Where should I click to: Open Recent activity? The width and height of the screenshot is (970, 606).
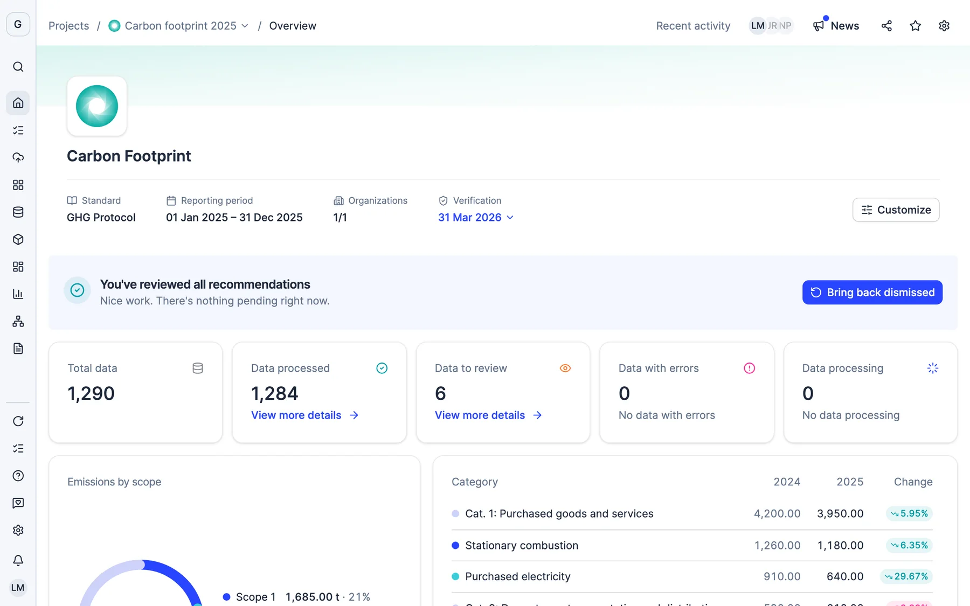(x=693, y=26)
